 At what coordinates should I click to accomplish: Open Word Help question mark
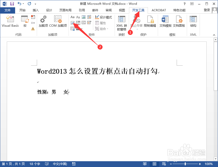(x=184, y=4)
